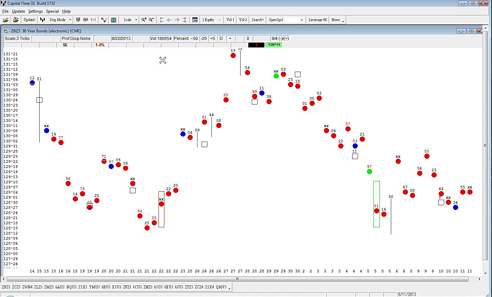Viewport: 492px width, 297px height.
Task: Click the bar chart style icon
Action: (x=78, y=20)
